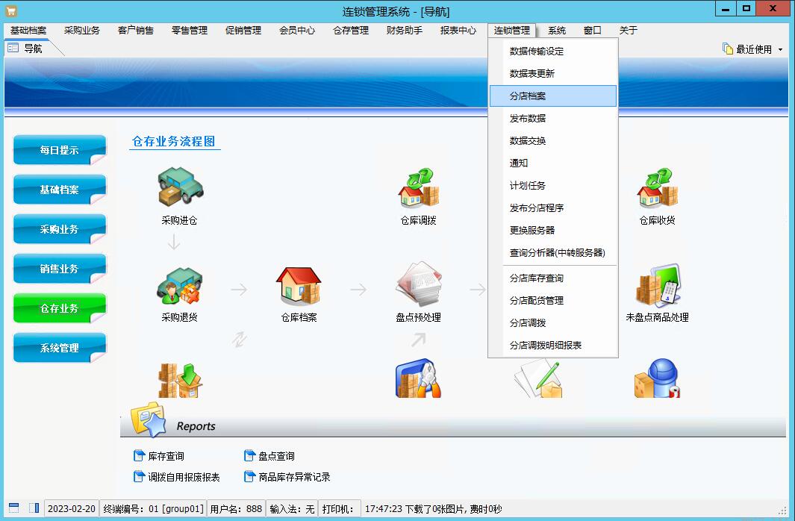Click 终端编号: 01 [group01] status entry
Viewport: 795px width, 521px height.
[x=153, y=508]
